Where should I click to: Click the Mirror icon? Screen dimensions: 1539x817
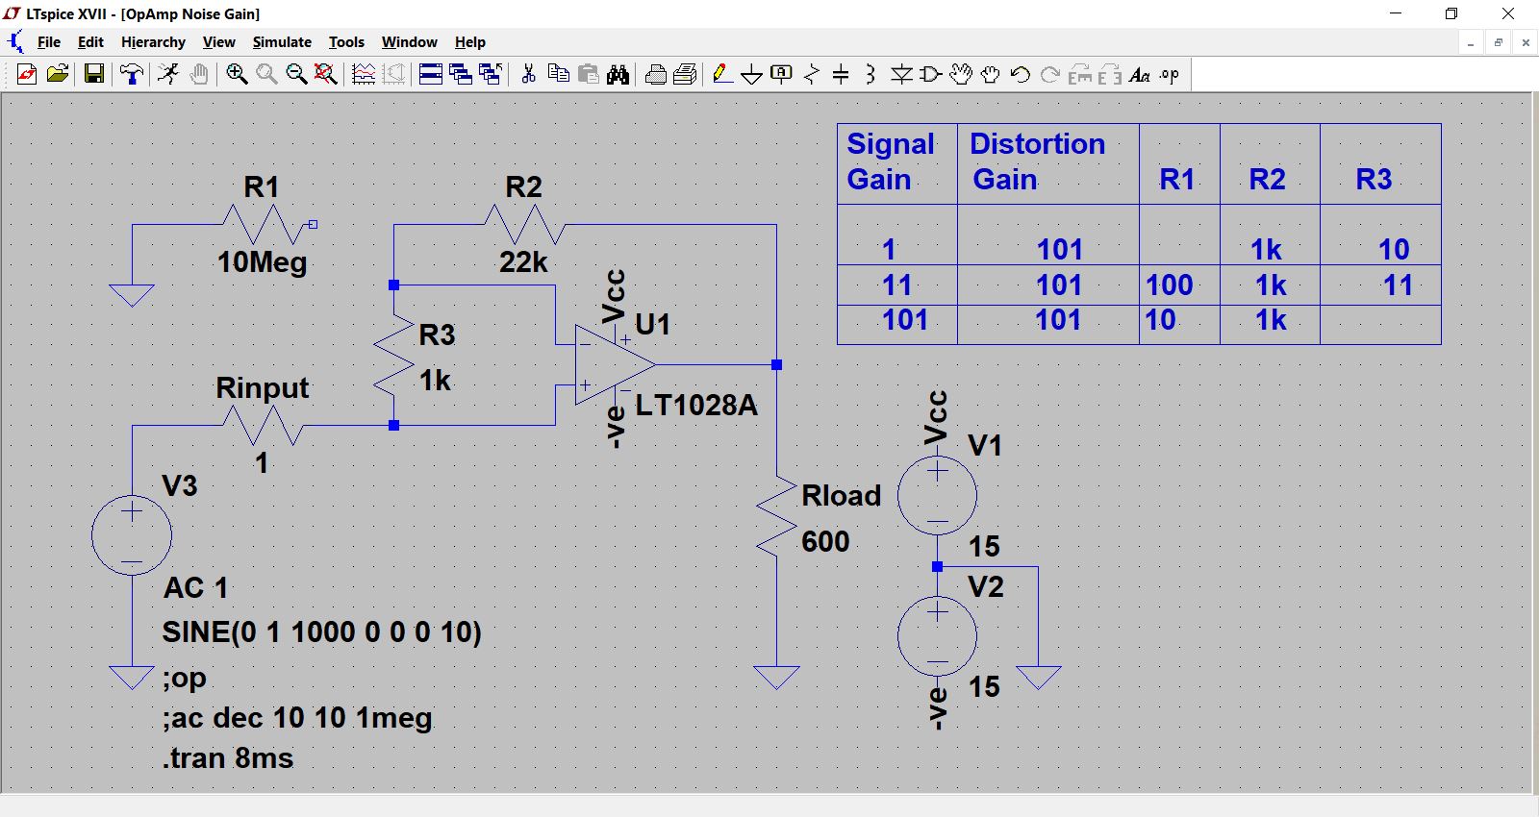pyautogui.click(x=1110, y=74)
